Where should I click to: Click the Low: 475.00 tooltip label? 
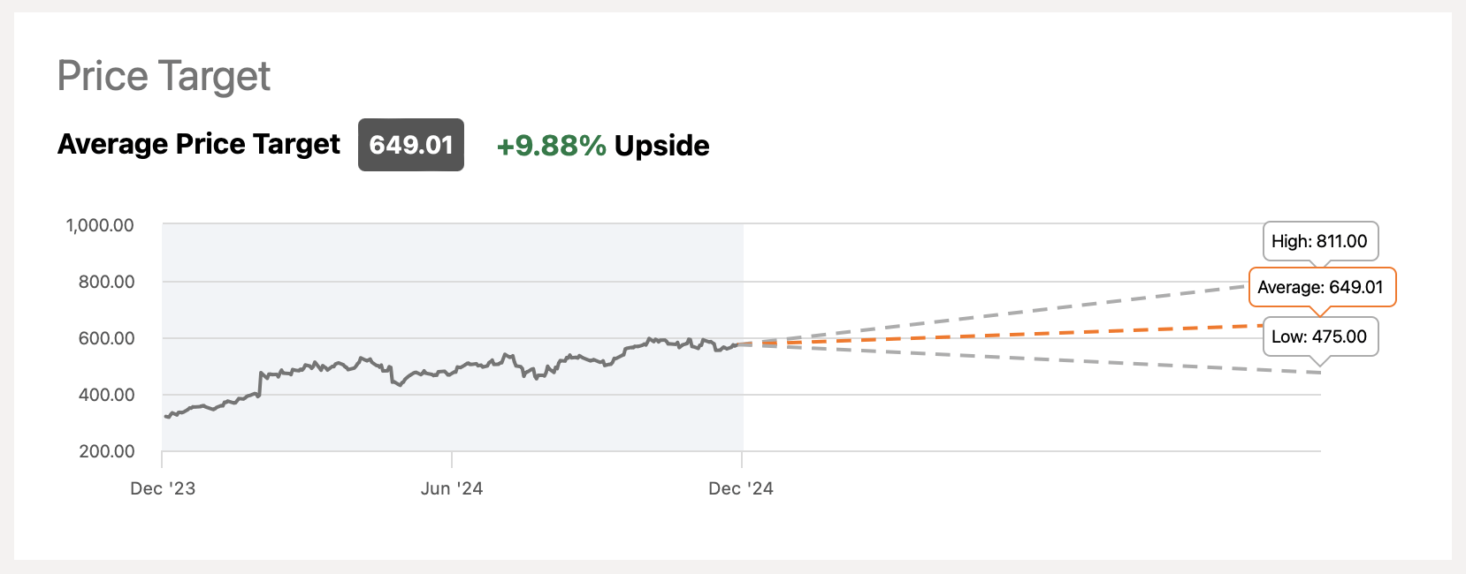[1319, 336]
